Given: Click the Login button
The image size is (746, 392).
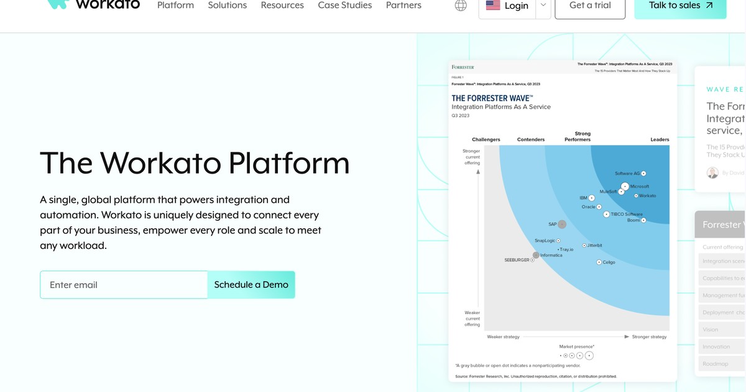Looking at the screenshot, I should point(507,6).
